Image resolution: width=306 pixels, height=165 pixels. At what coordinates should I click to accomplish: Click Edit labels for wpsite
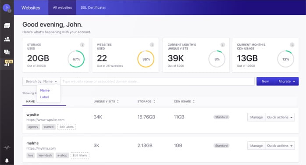pos(67,127)
